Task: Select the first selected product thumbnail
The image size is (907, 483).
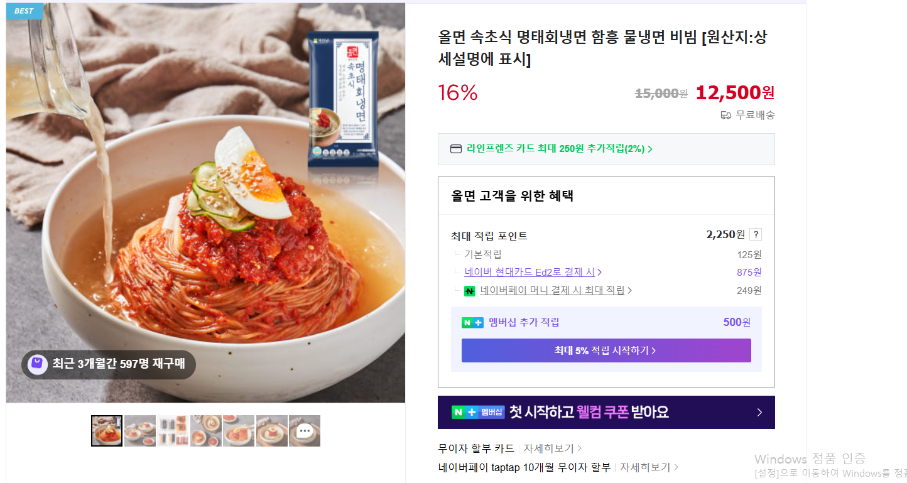Action: pyautogui.click(x=107, y=431)
